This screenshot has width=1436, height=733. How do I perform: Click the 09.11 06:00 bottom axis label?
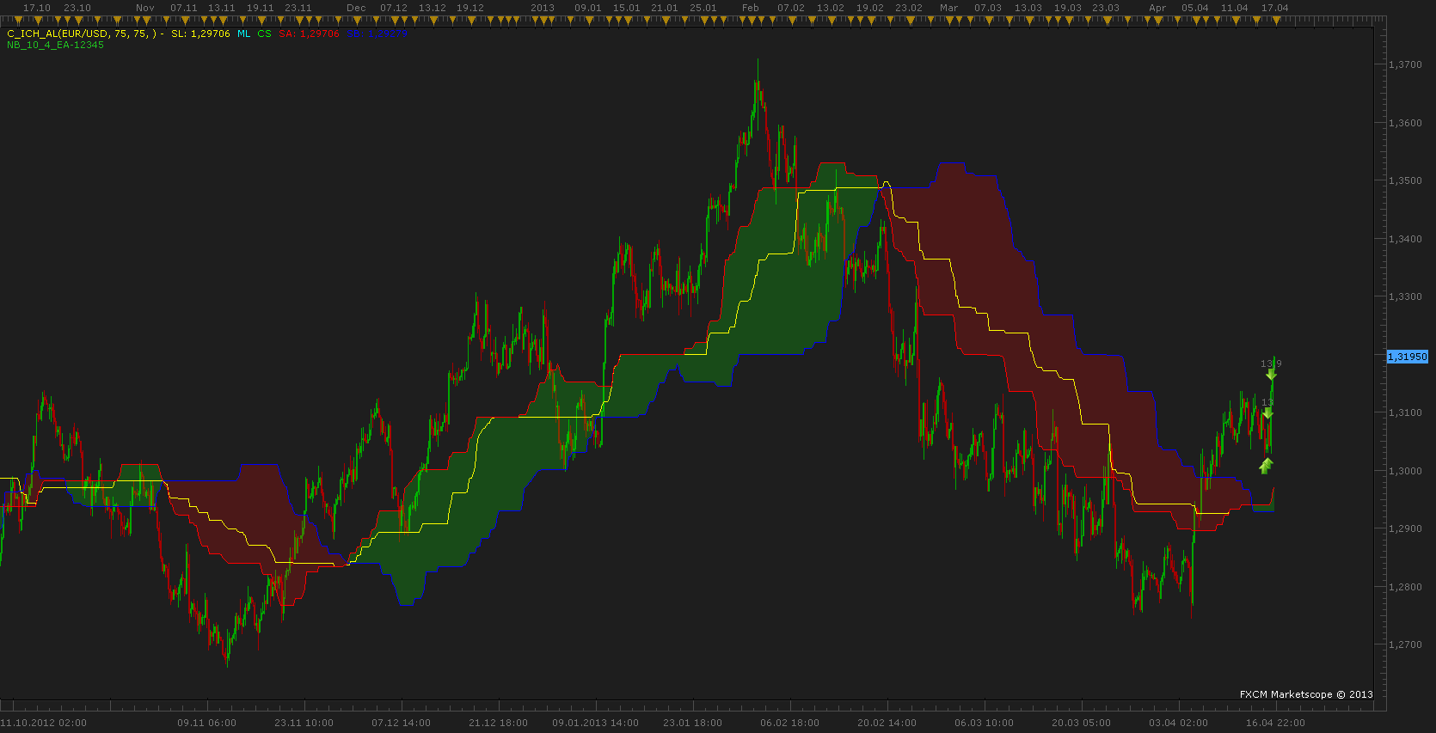207,723
